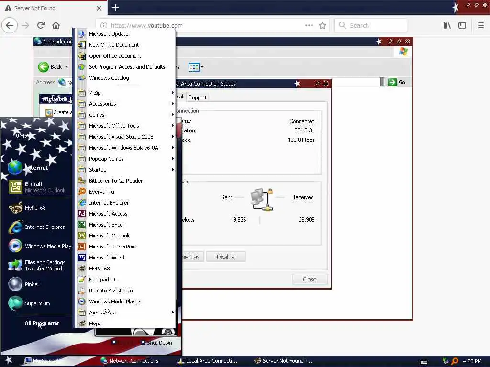Switch to Server Not Found taskbar button
This screenshot has height=367, width=490.
pyautogui.click(x=284, y=361)
